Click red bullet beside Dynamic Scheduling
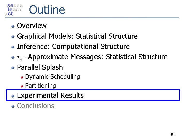Image resolution: width=186 pixels, height=139 pixels. tap(22, 77)
